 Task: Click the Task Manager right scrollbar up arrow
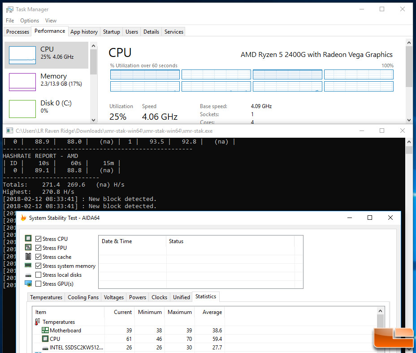pyautogui.click(x=409, y=43)
